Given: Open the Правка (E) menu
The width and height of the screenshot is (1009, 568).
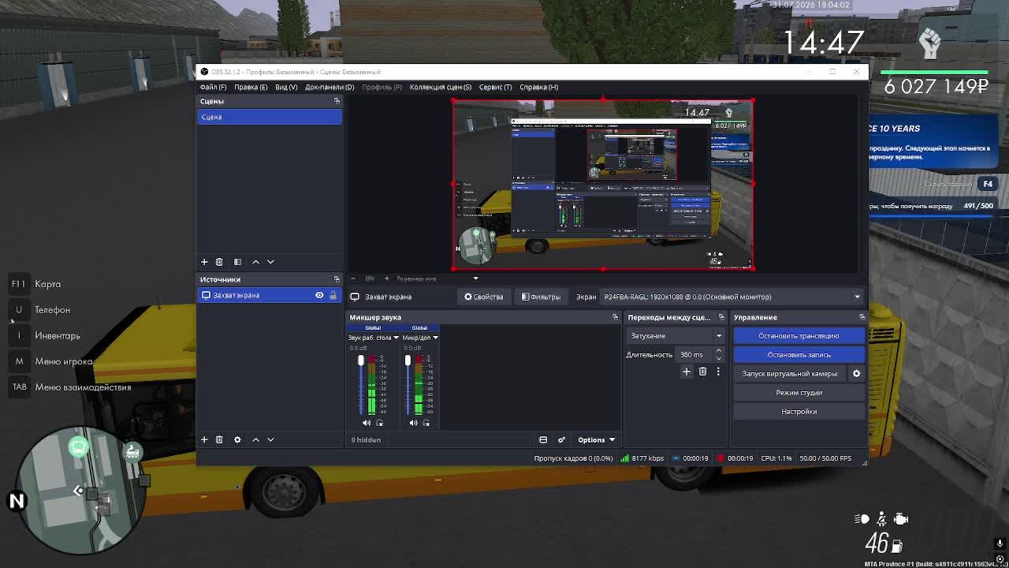Looking at the screenshot, I should click(251, 87).
